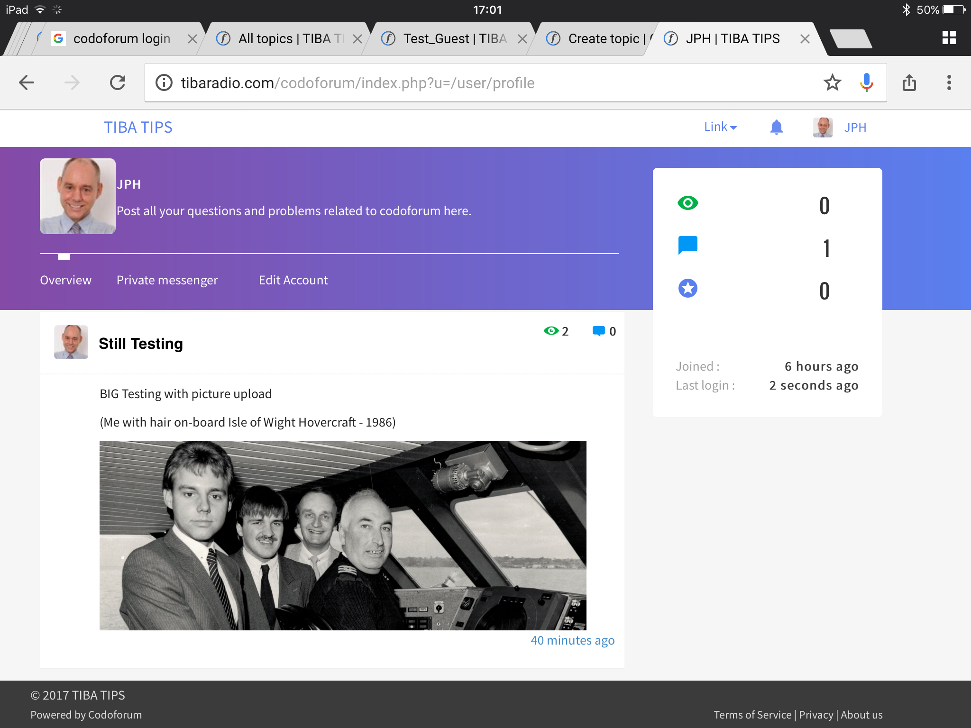
Task: Close the Test_Guest tab
Action: click(522, 39)
